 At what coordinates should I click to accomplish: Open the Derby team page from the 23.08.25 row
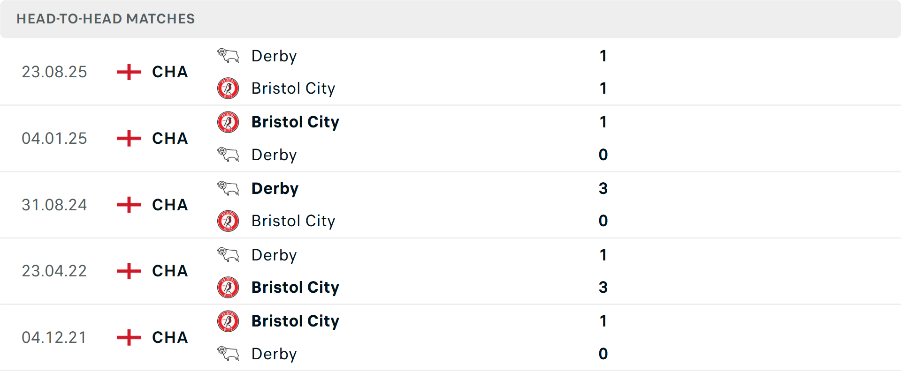pos(274,56)
